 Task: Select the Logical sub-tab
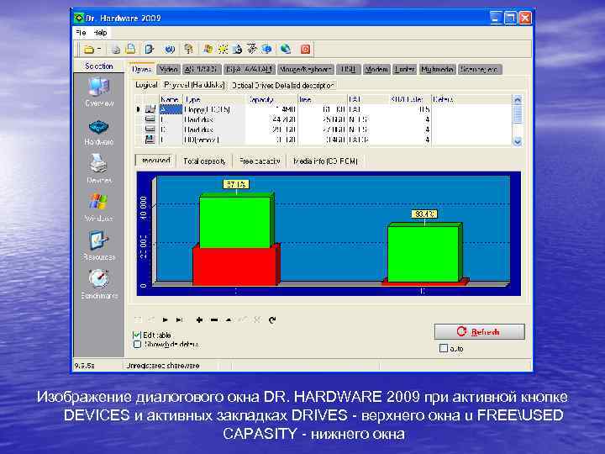146,85
